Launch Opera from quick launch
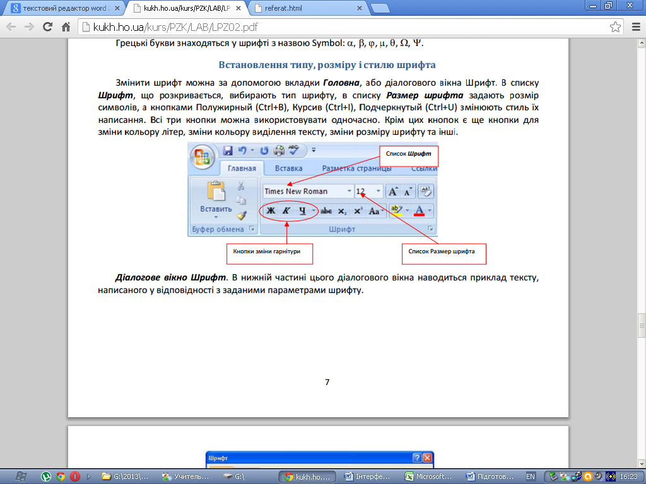The height and width of the screenshot is (484, 646). coord(75,476)
